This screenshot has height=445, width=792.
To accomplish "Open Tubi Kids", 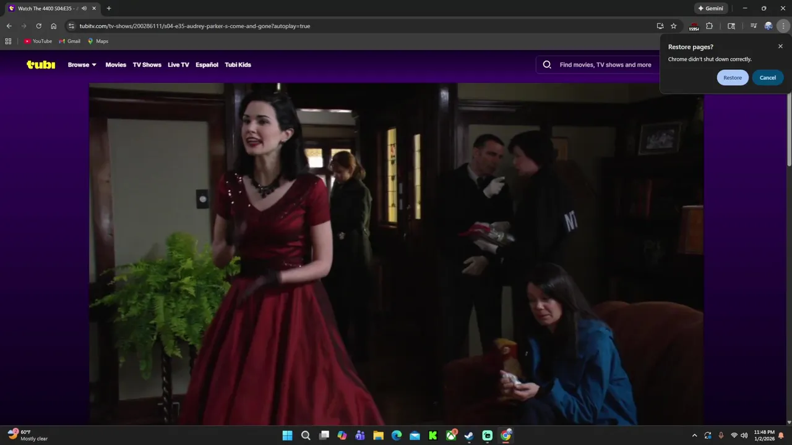I will coord(238,64).
